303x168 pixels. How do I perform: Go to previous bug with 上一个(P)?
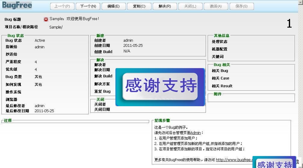click(x=62, y=6)
